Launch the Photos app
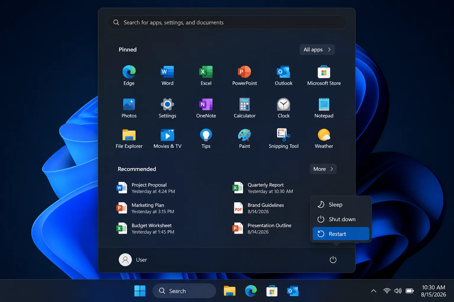The image size is (454, 302). 129,108
